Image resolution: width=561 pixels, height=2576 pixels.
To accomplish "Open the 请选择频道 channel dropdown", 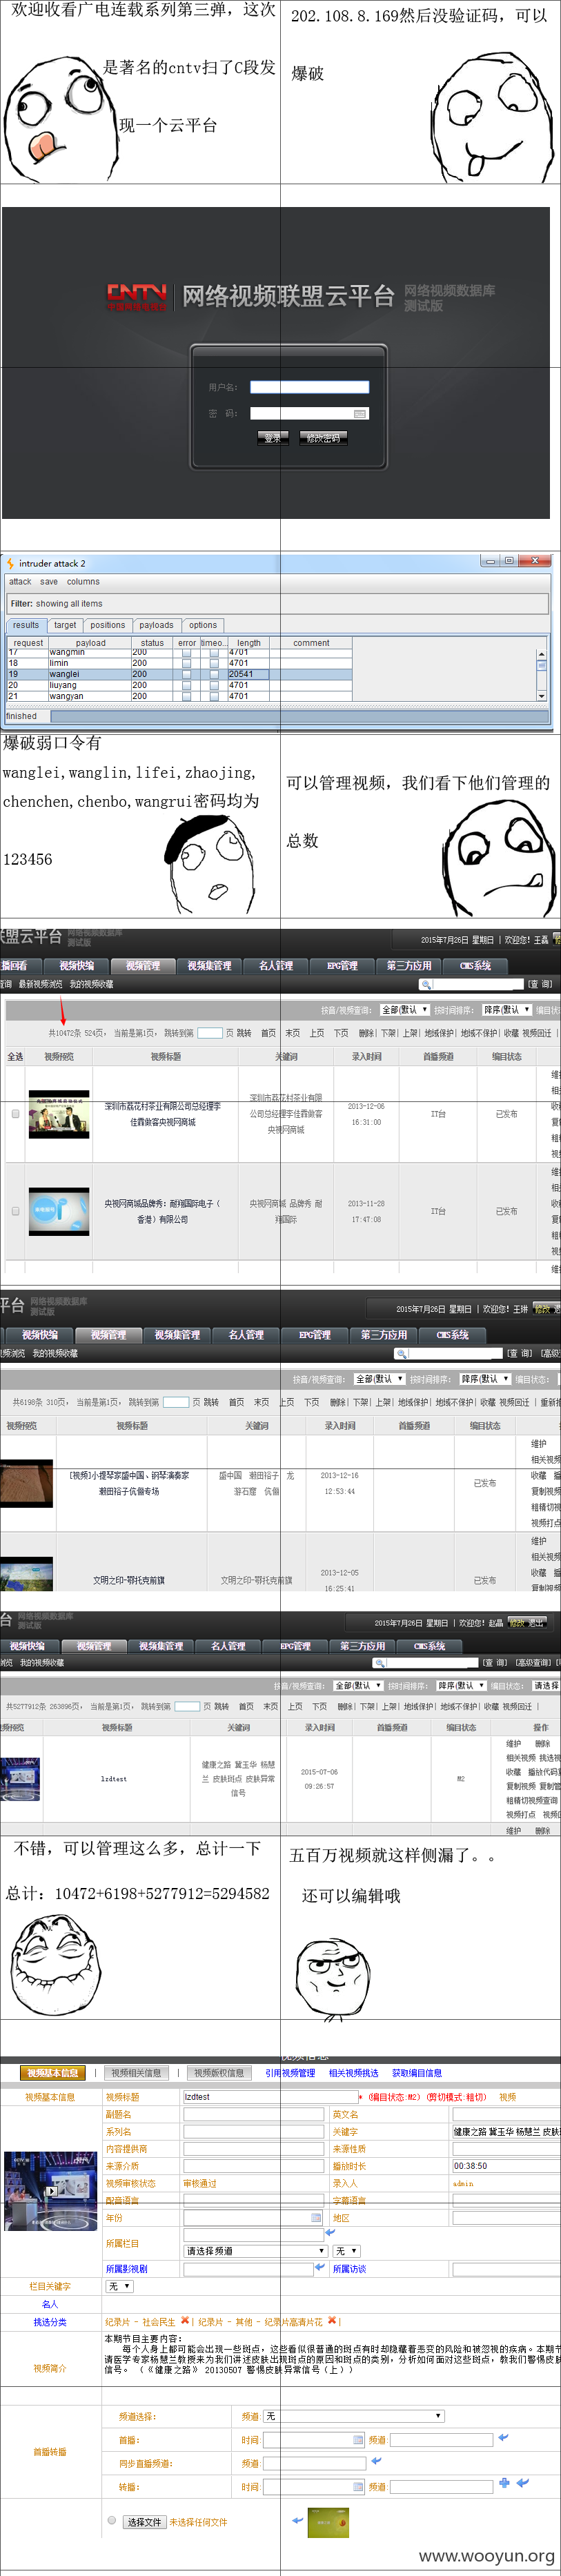I will pos(256,2251).
